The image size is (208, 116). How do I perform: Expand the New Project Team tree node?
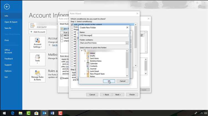click(85, 74)
